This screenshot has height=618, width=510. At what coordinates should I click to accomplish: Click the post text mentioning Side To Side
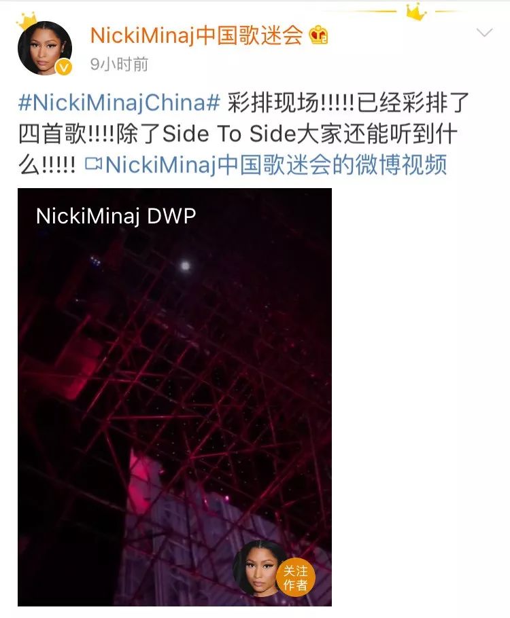(x=229, y=134)
